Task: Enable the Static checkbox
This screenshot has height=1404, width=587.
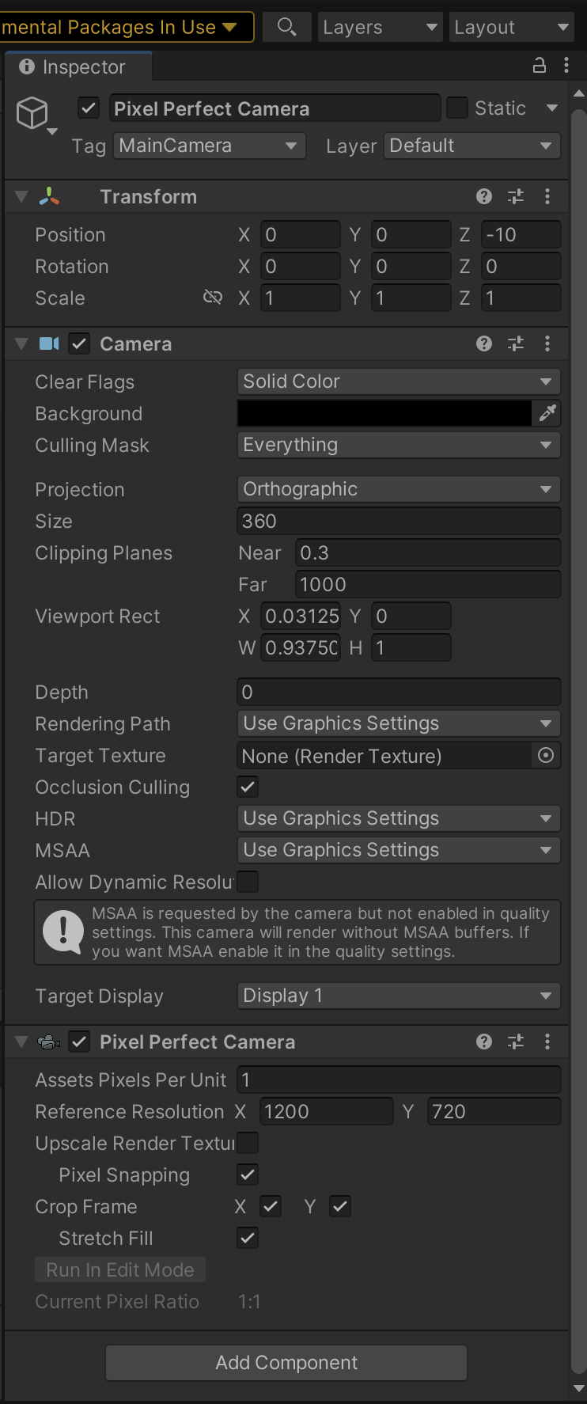Action: [x=457, y=108]
